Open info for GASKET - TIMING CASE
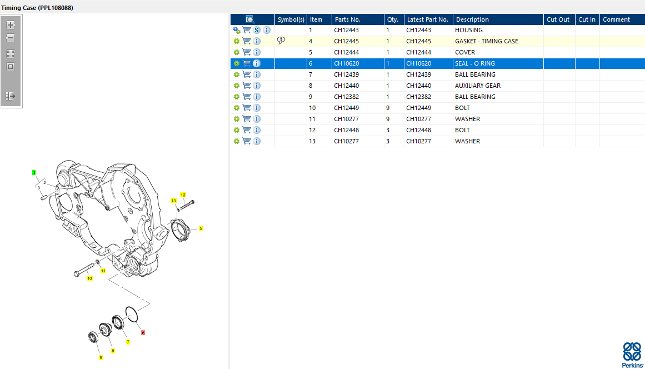The height and width of the screenshot is (369, 645). 257,41
